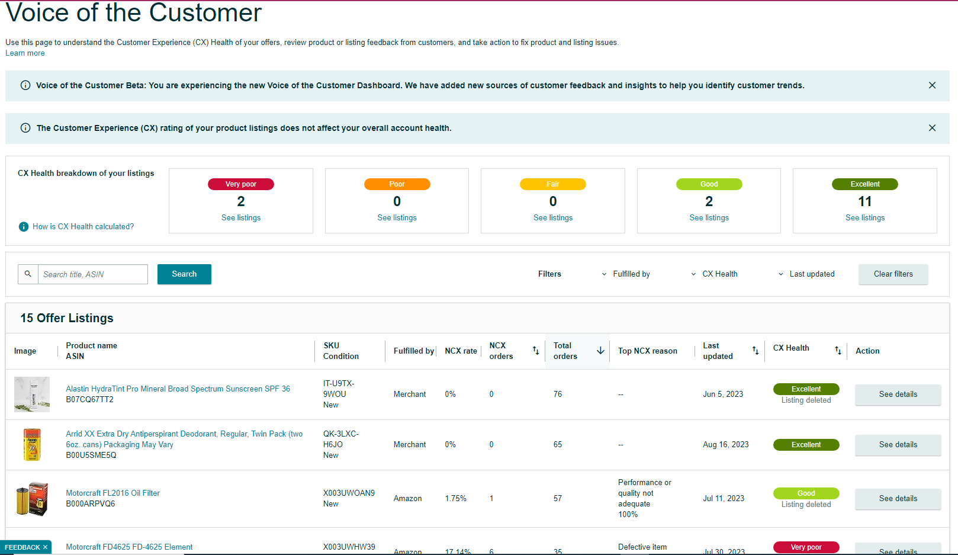The image size is (958, 555).
Task: Click the FEEDBACK tab
Action: 22,547
